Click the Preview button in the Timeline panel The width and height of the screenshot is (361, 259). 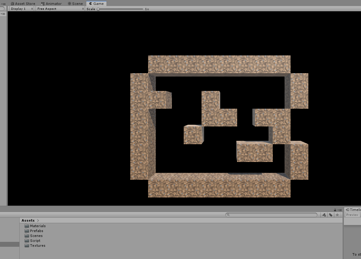[x=352, y=215]
